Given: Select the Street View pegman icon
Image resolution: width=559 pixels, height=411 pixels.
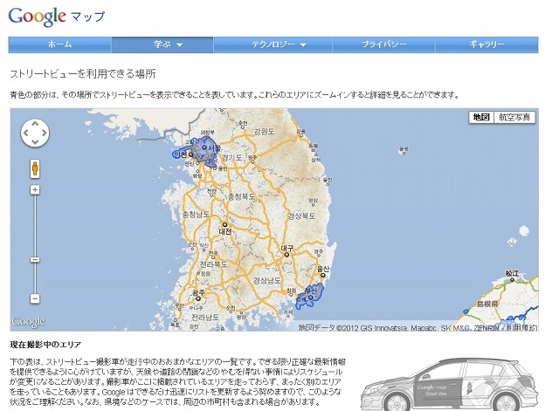Looking at the screenshot, I should tap(35, 168).
